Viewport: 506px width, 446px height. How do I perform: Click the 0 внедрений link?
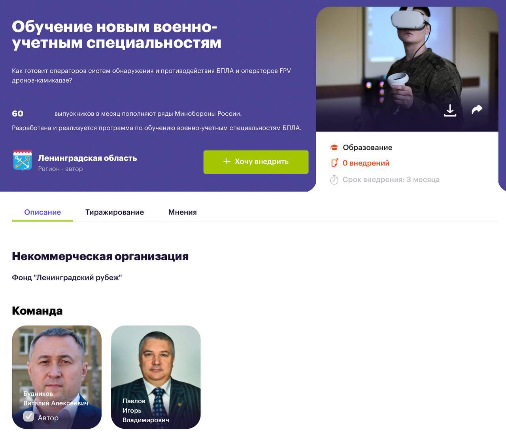366,163
